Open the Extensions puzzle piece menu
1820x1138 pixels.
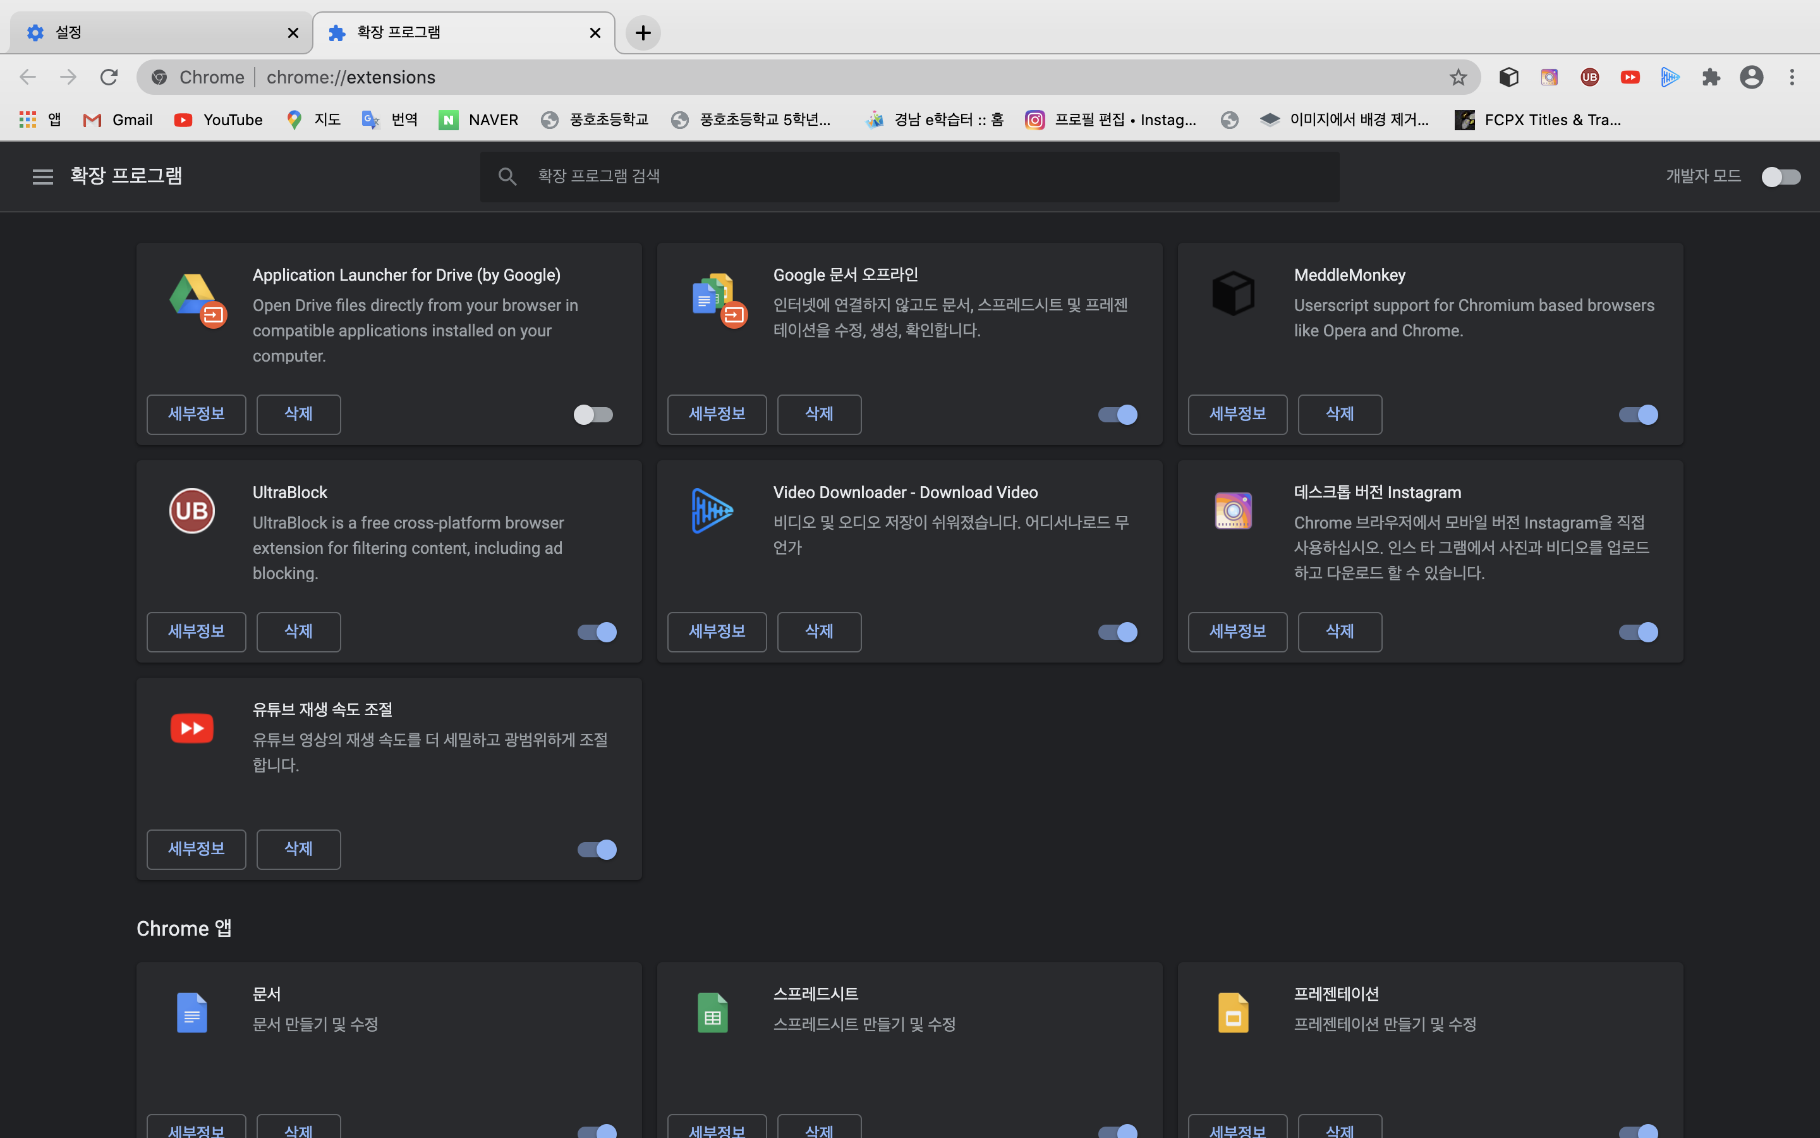(1711, 76)
